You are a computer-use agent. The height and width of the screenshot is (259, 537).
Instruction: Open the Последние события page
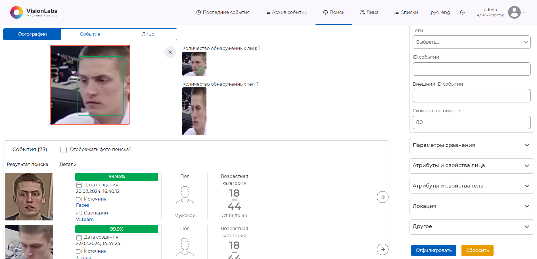click(x=223, y=12)
